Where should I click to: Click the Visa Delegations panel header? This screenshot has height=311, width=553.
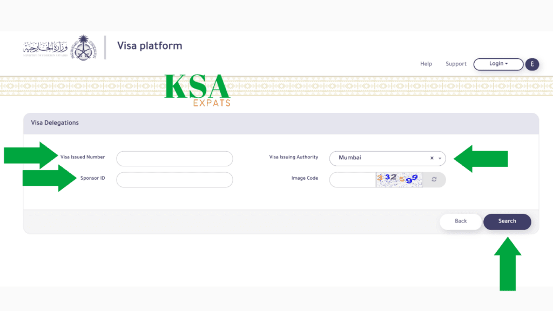click(x=55, y=123)
